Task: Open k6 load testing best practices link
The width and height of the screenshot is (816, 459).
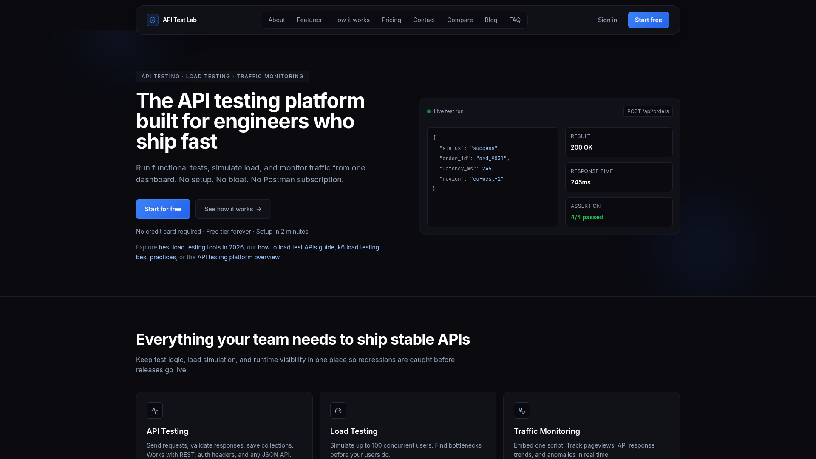Action: point(358,247)
